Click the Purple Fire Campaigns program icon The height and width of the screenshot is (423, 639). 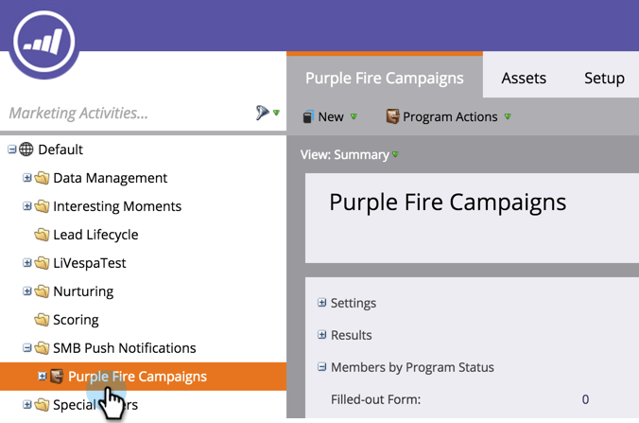[57, 377]
